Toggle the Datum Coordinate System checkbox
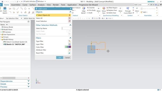This screenshot has height=91, width=162. point(4,42)
